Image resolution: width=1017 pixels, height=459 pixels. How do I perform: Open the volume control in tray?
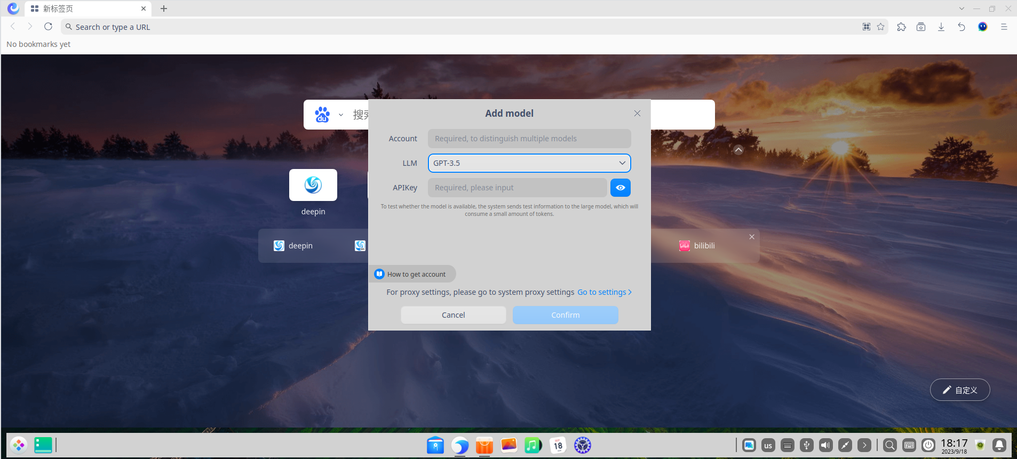(826, 445)
